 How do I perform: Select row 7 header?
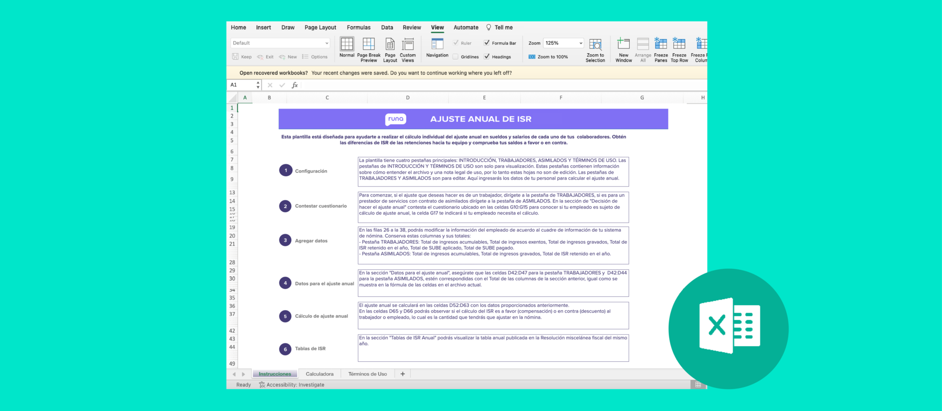click(232, 160)
